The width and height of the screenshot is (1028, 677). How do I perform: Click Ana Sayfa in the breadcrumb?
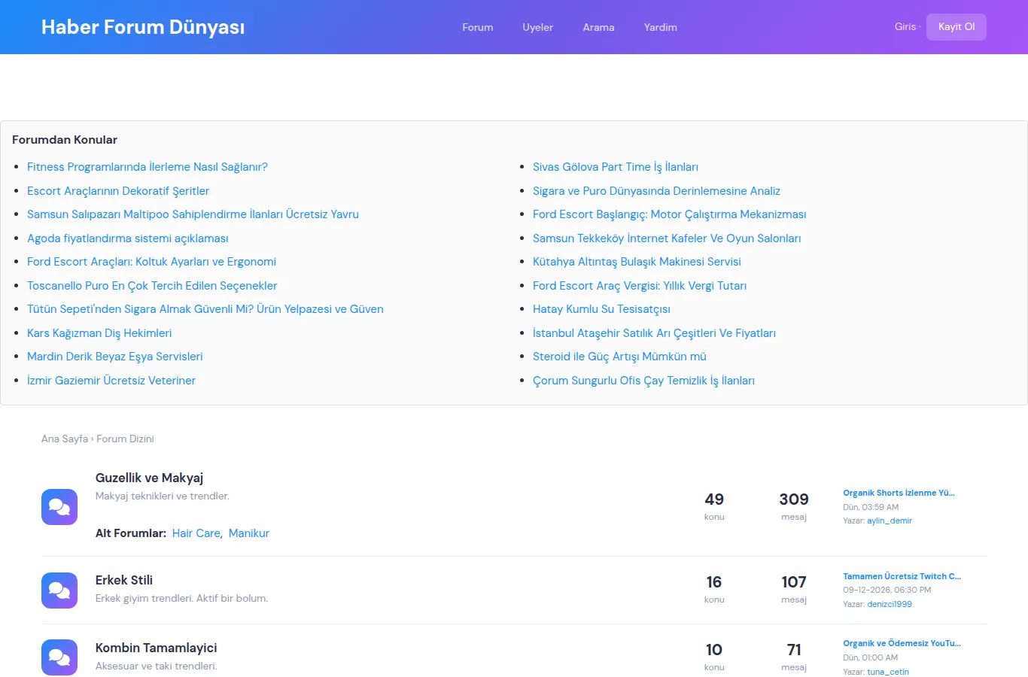pyautogui.click(x=65, y=439)
